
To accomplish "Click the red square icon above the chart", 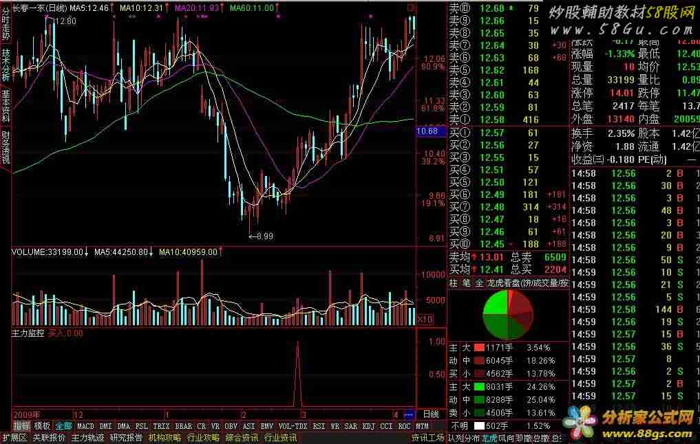I will click(x=411, y=8).
